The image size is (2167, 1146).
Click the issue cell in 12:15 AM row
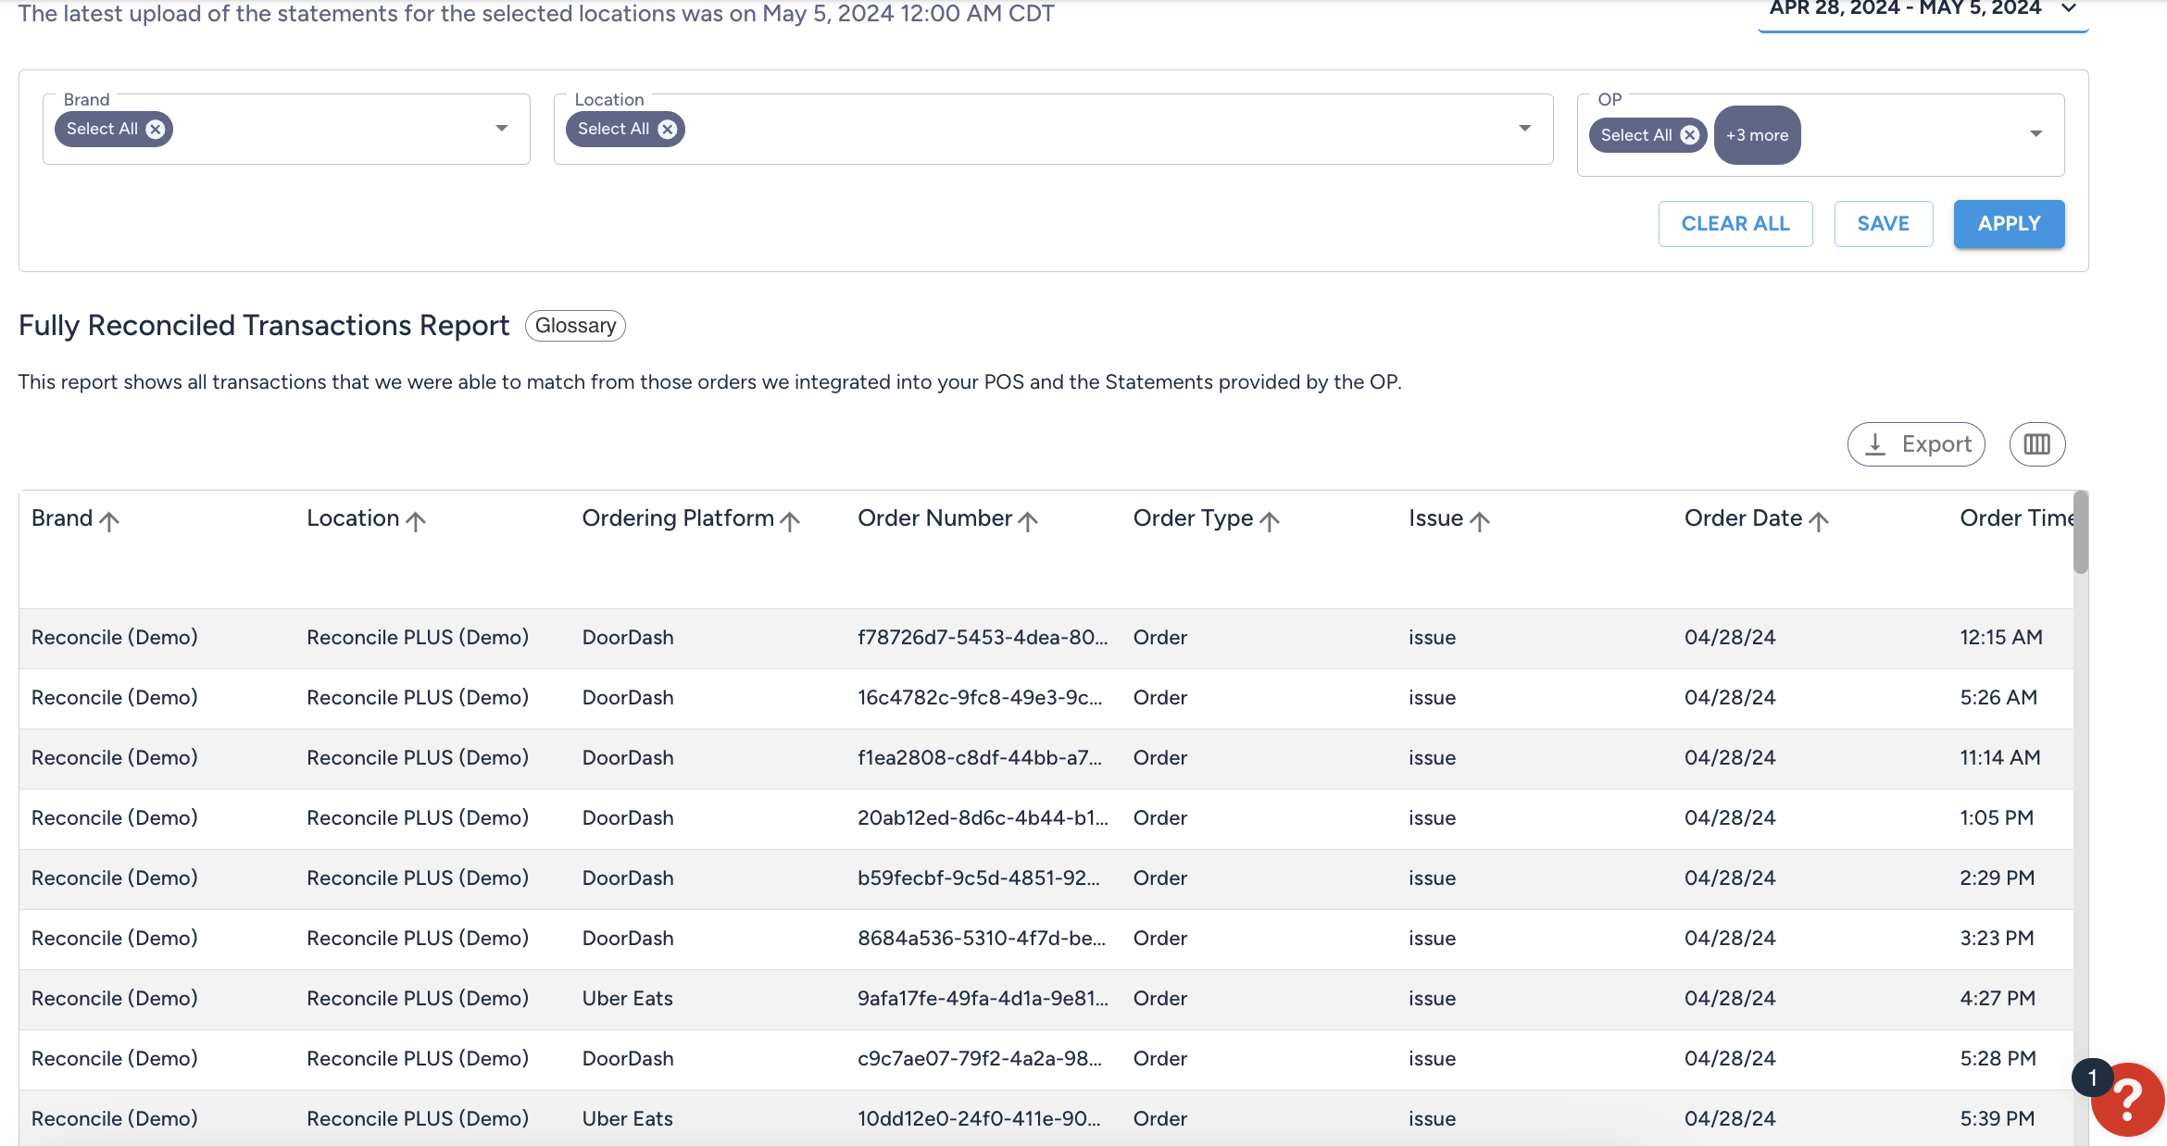[1433, 638]
